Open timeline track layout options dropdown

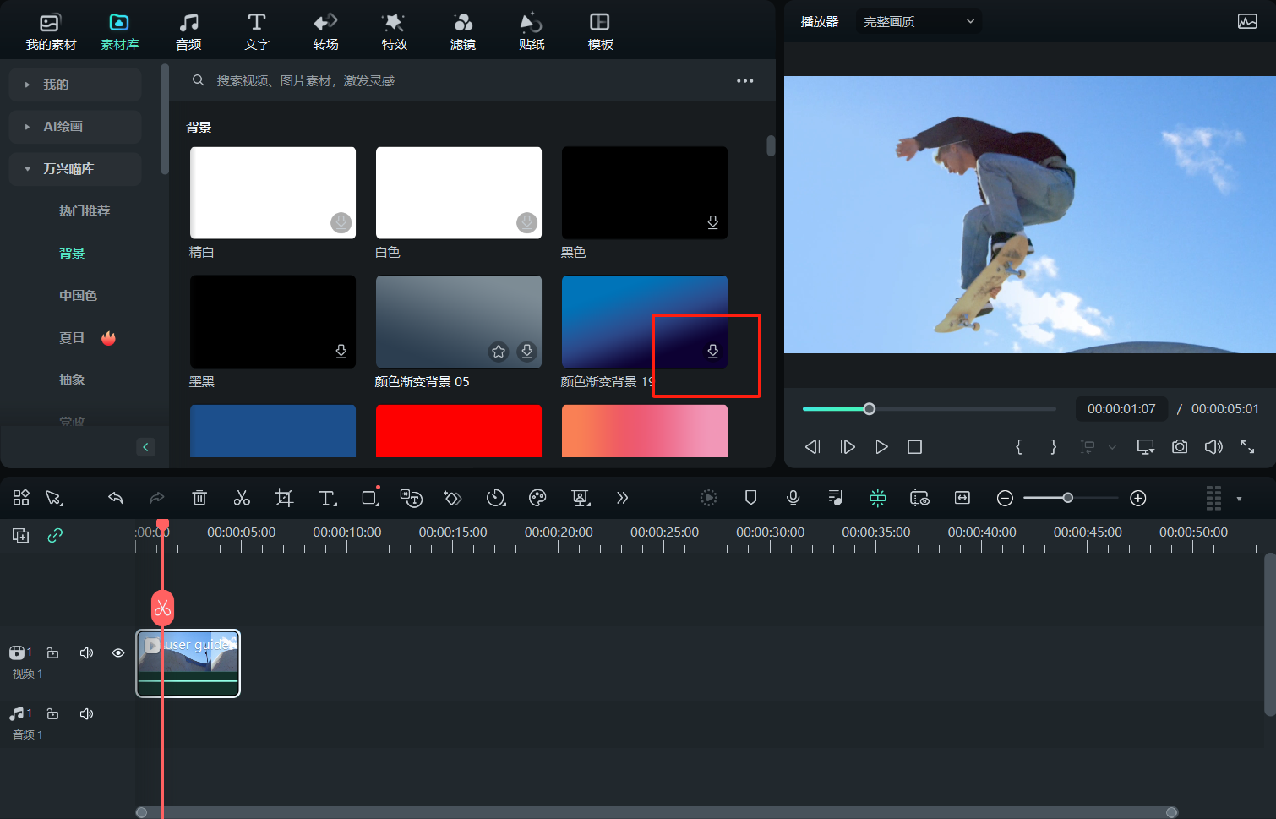[1239, 499]
